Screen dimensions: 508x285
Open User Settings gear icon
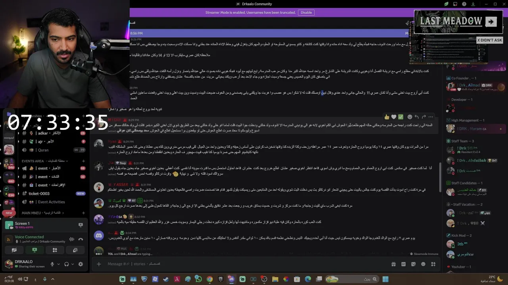point(81,264)
